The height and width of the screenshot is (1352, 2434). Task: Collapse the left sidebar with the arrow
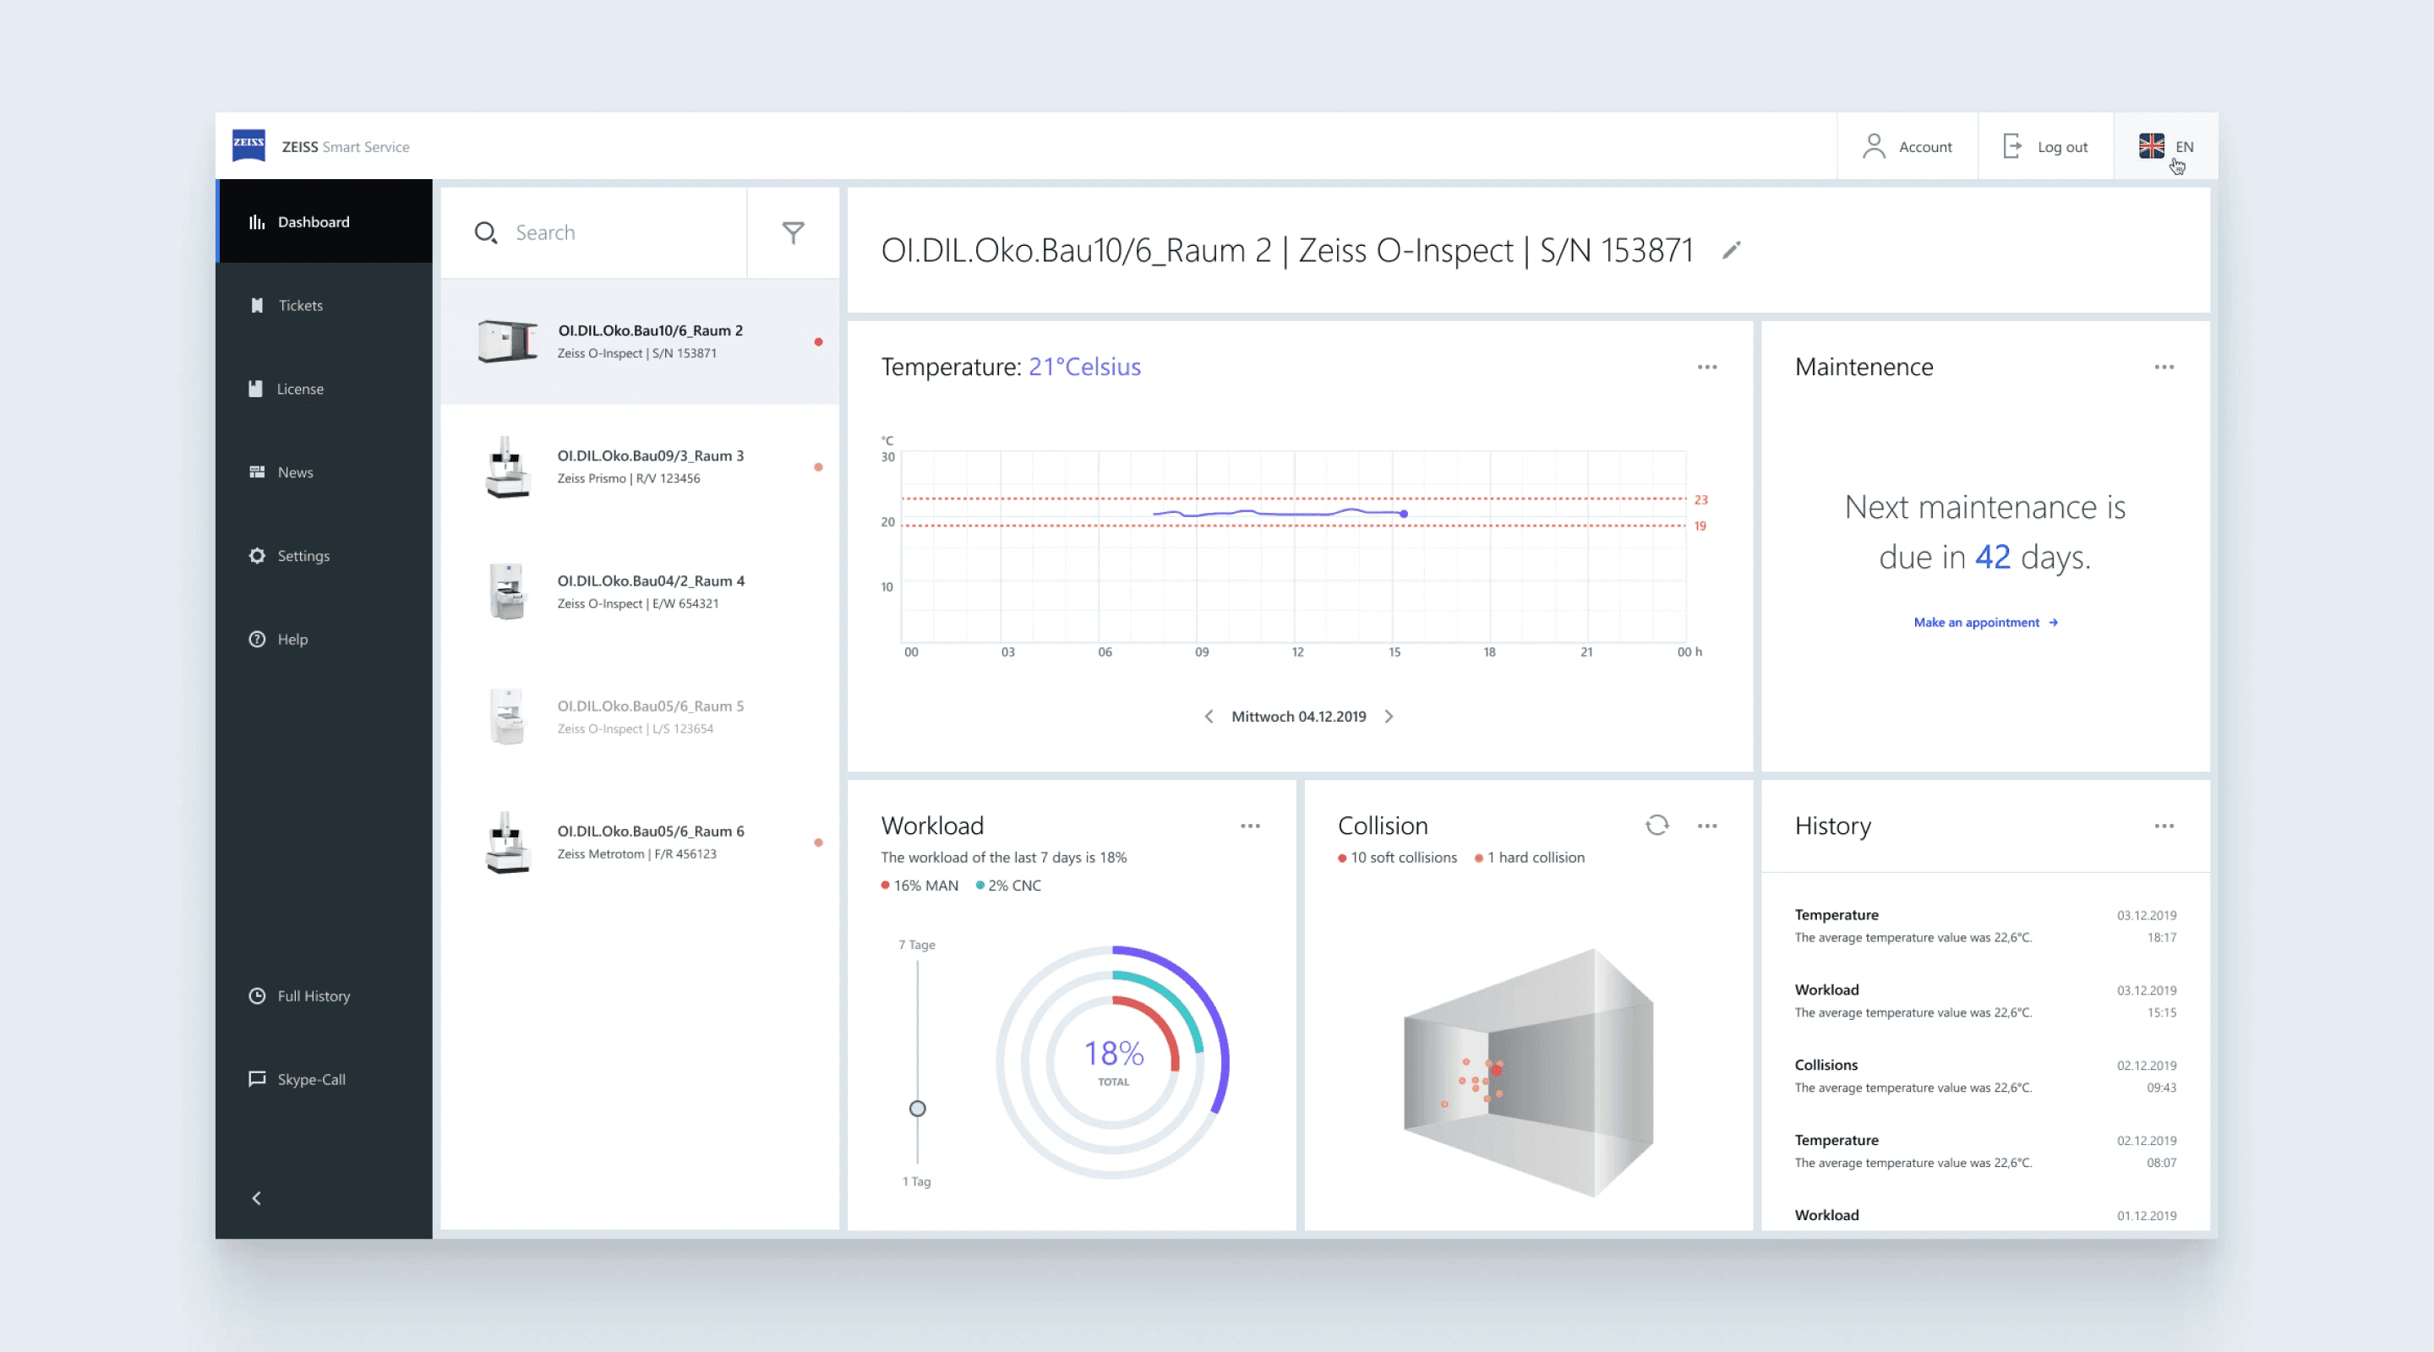pyautogui.click(x=257, y=1199)
